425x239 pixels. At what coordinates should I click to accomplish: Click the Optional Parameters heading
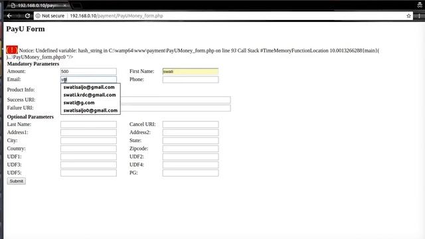31,117
